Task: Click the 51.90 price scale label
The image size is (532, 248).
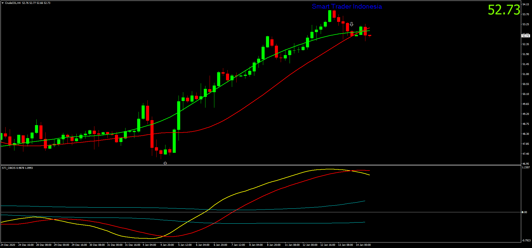Action: click(x=526, y=54)
